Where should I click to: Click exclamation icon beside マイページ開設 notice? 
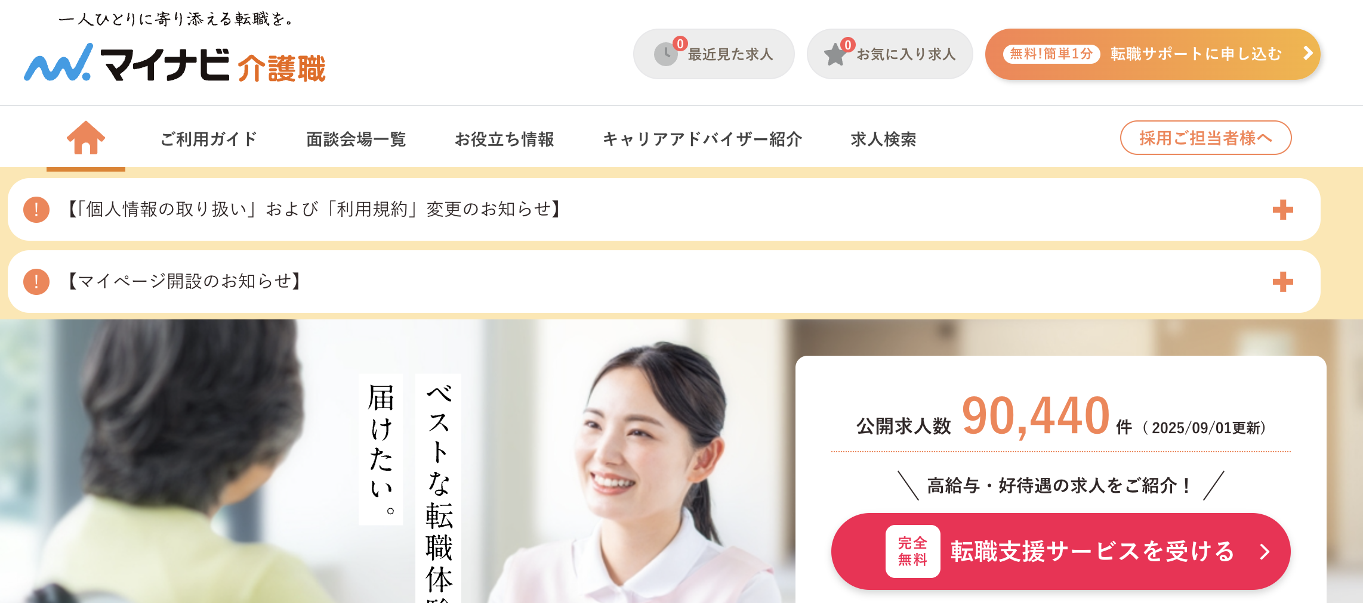(36, 282)
